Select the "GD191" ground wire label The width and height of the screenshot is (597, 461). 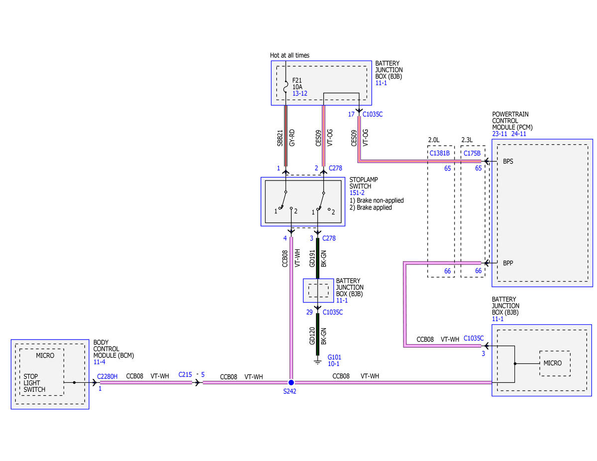(x=312, y=259)
